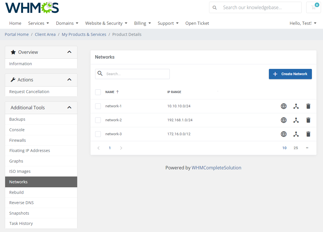The height and width of the screenshot is (232, 323).
Task: Click the subnet management icon for network-2
Action: [296, 120]
